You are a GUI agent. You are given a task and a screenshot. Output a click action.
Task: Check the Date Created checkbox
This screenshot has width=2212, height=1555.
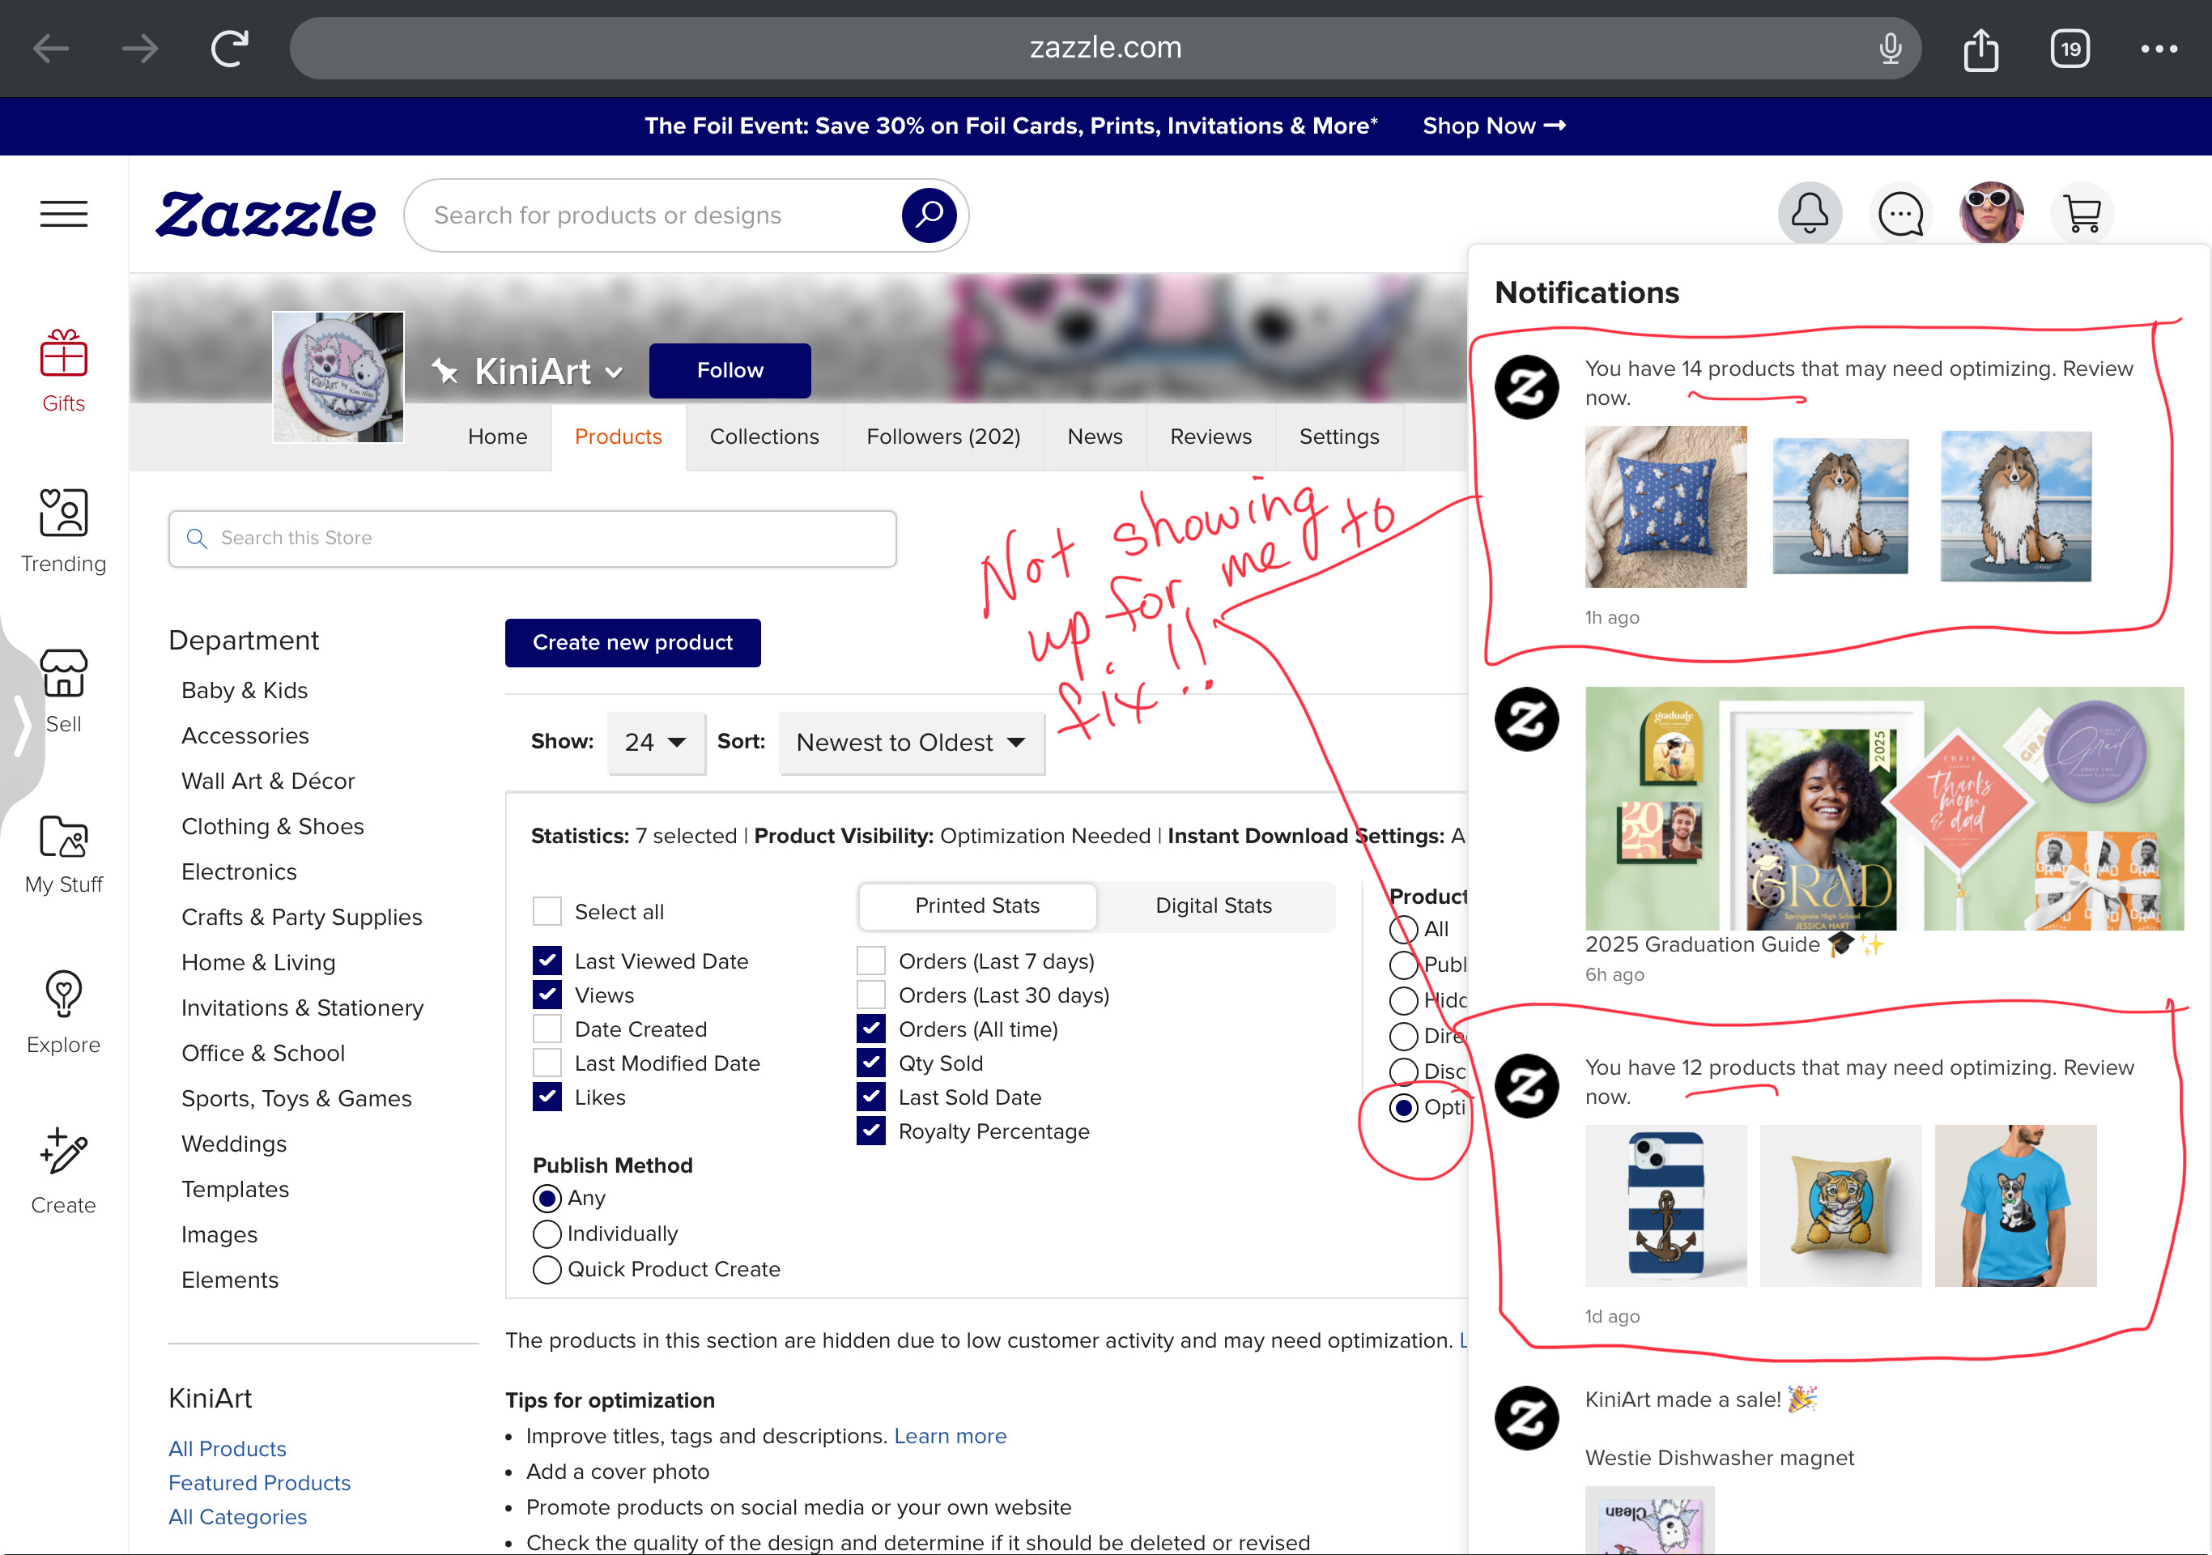coord(547,1028)
